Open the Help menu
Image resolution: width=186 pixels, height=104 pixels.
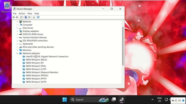37,14
